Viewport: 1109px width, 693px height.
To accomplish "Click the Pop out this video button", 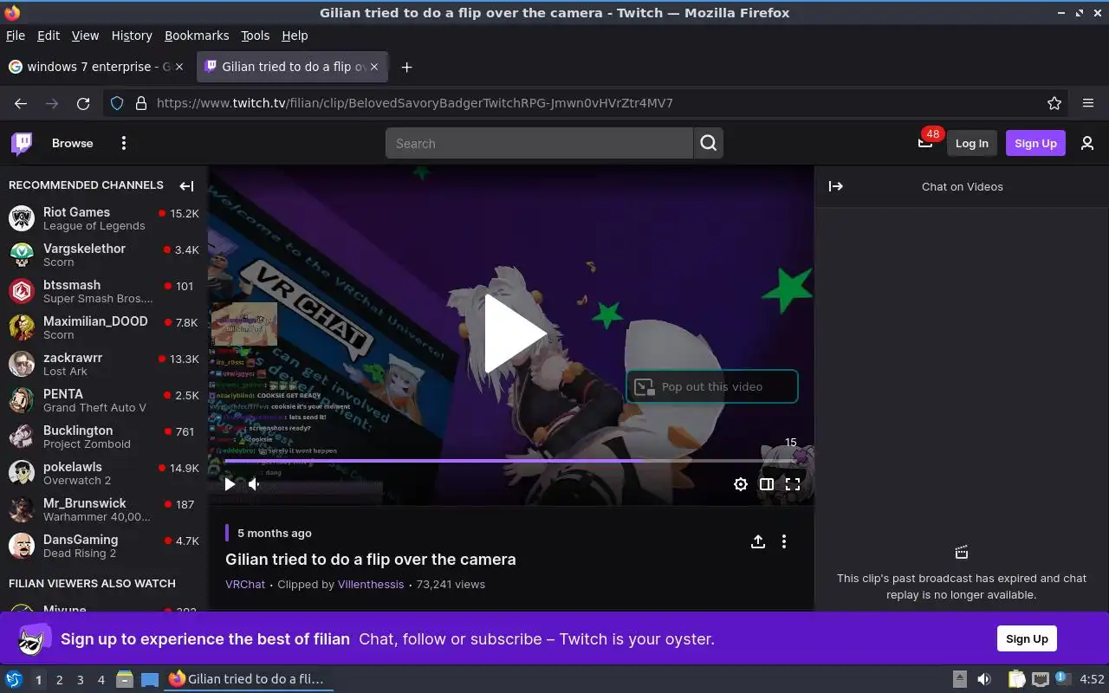I will 711,386.
